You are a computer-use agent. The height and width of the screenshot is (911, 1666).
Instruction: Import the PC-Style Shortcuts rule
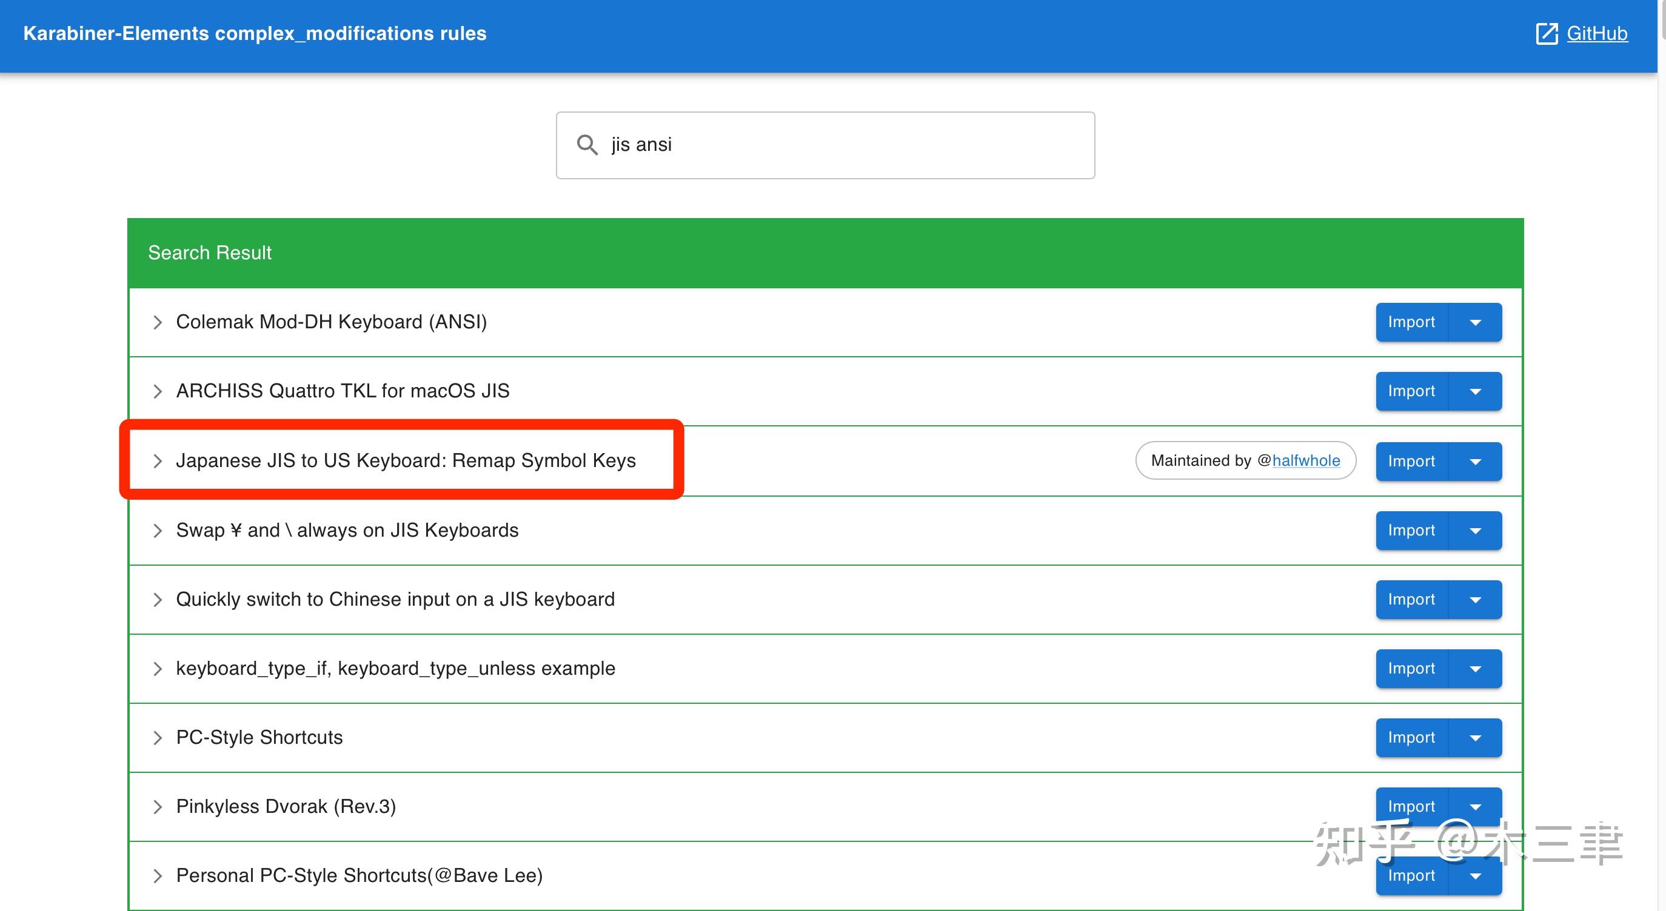pyautogui.click(x=1411, y=738)
